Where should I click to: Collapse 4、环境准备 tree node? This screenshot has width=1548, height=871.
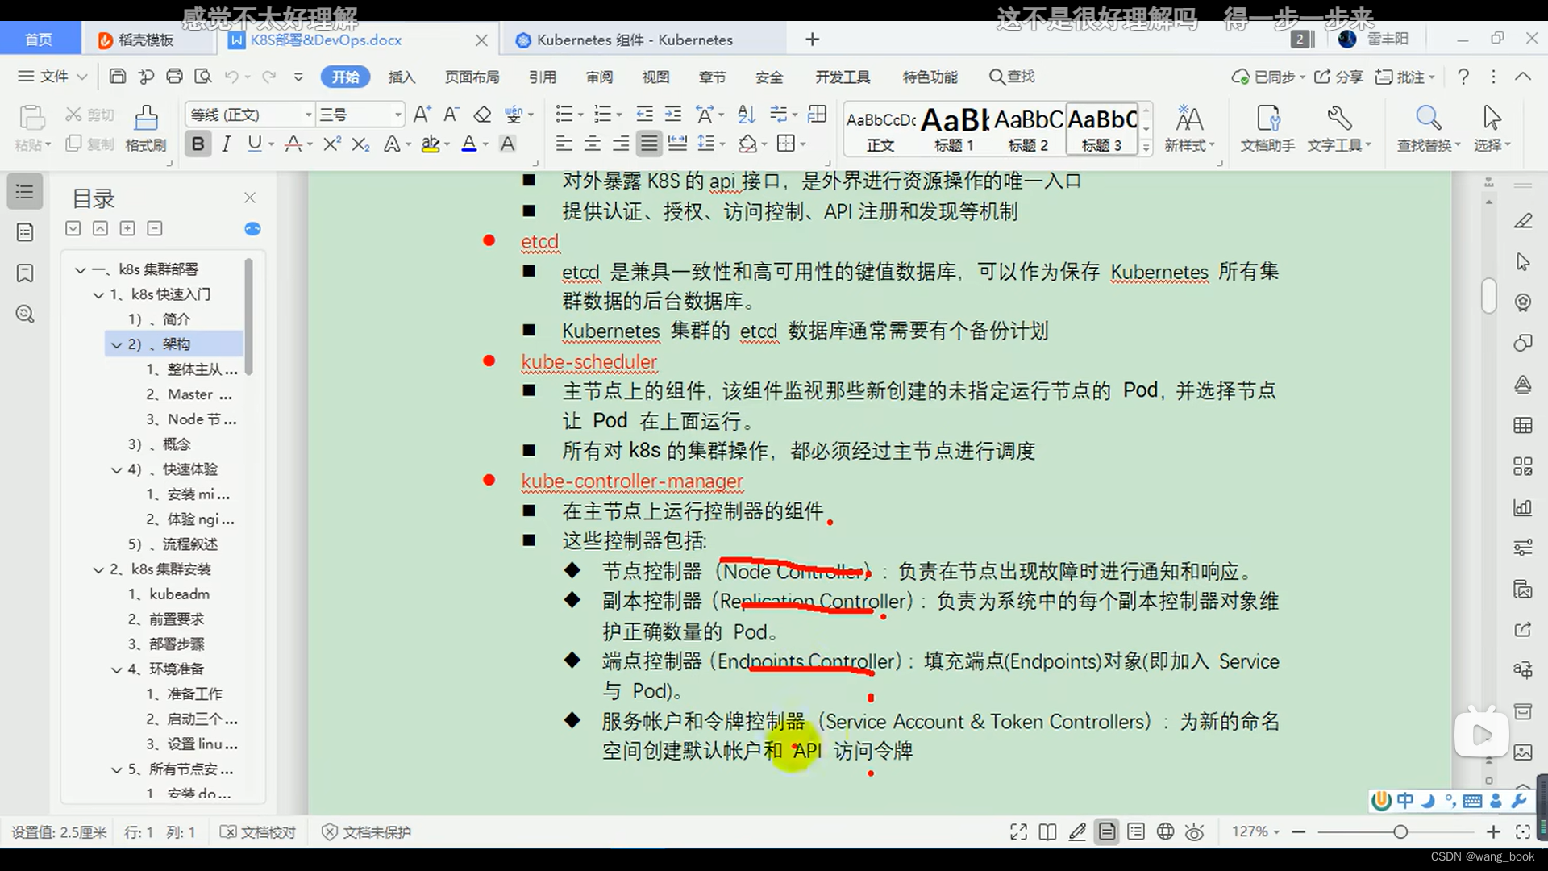coord(116,669)
